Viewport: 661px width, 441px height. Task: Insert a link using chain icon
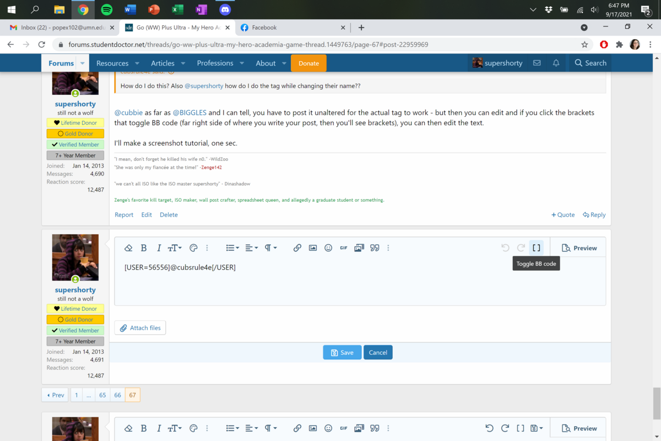click(x=297, y=248)
